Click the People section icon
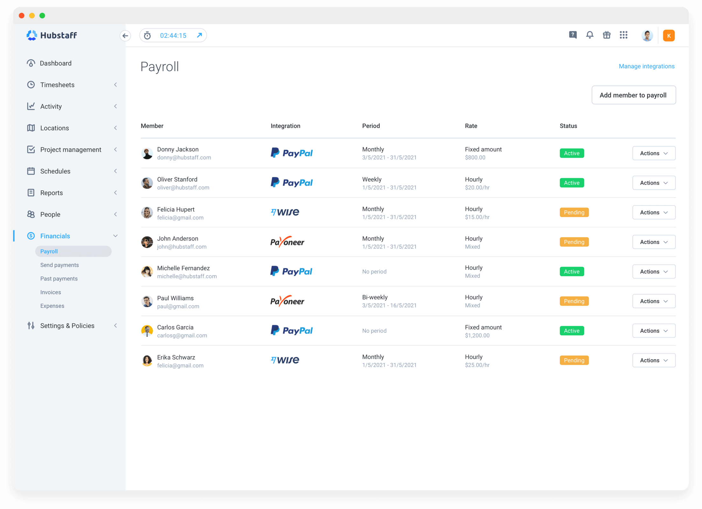702x509 pixels. tap(31, 214)
